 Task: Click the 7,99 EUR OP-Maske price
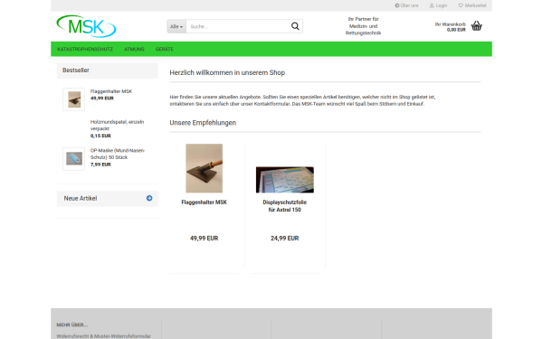click(100, 165)
